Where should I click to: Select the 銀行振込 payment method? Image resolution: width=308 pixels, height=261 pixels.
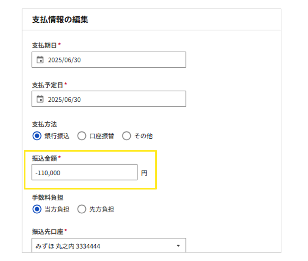(x=37, y=136)
